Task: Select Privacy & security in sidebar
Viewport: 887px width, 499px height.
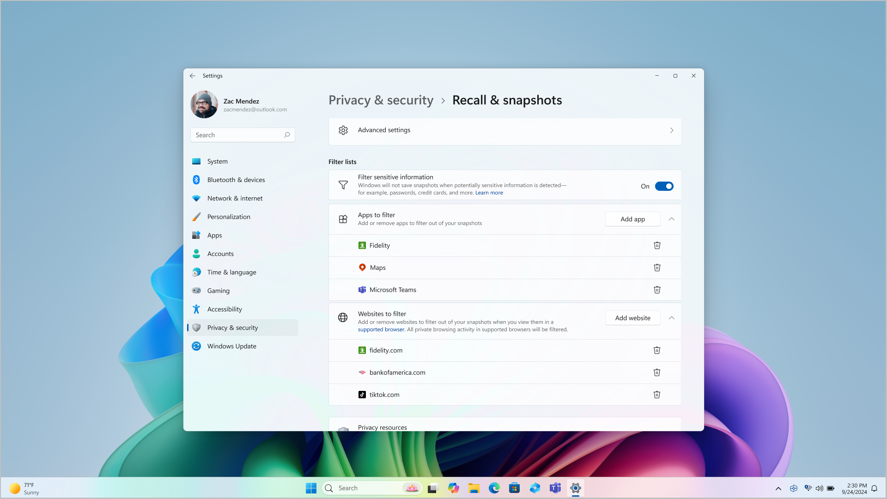Action: [x=232, y=327]
